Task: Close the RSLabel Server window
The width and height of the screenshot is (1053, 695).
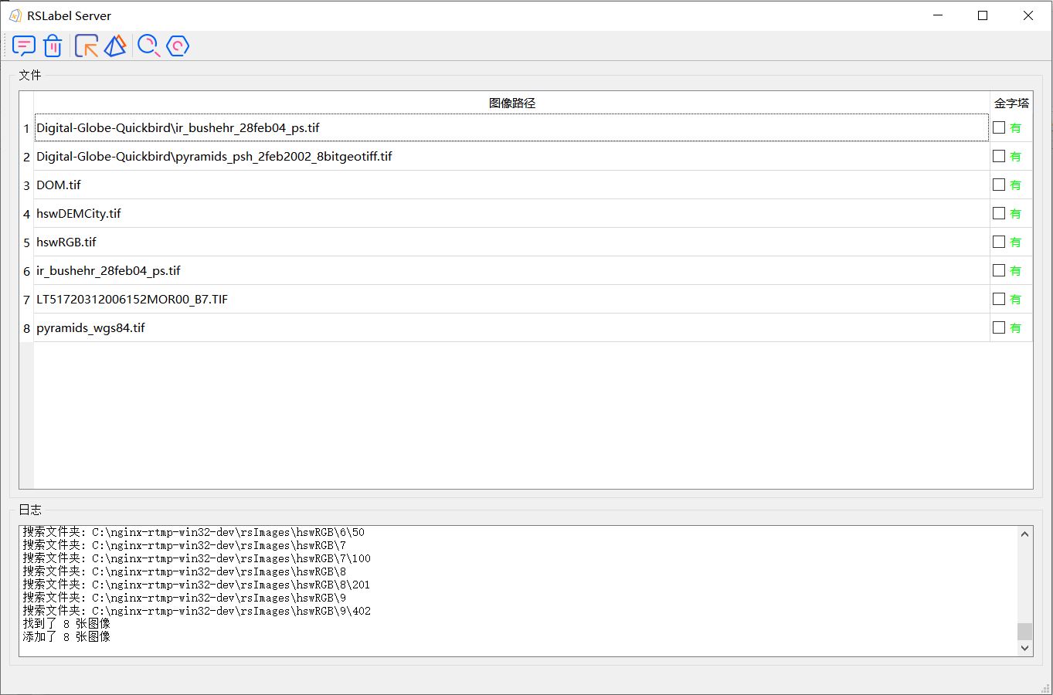Action: click(x=1028, y=15)
